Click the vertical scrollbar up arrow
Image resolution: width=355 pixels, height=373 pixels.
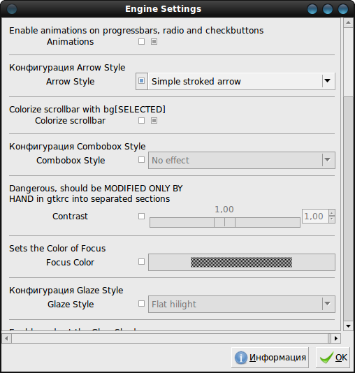pos(348,22)
